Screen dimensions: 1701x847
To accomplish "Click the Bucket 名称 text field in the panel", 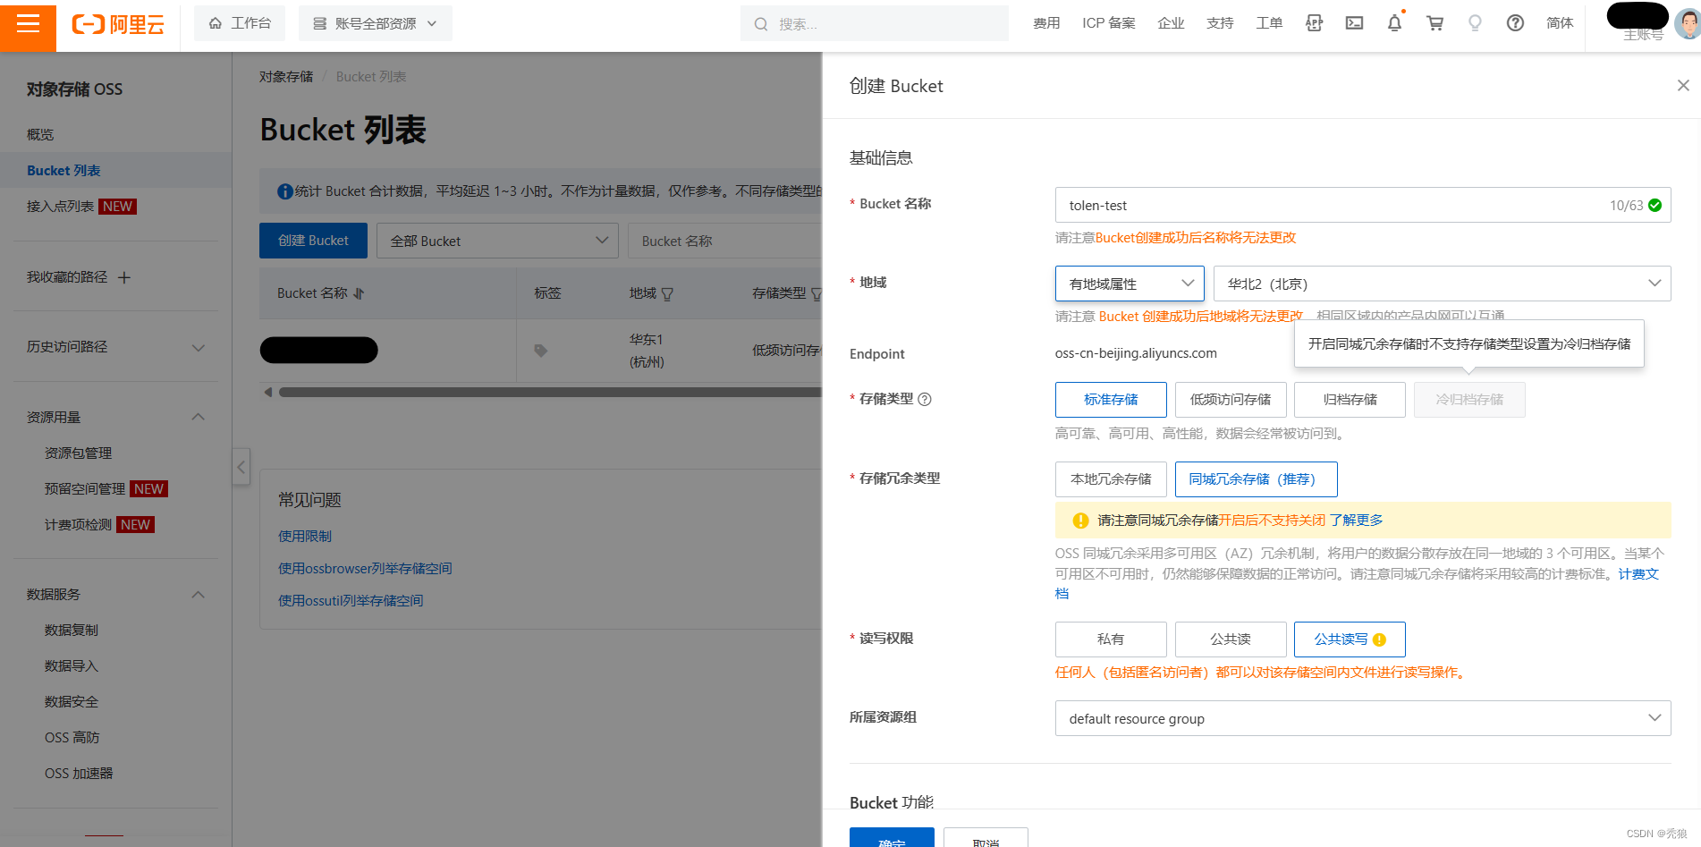I will pos(1363,205).
